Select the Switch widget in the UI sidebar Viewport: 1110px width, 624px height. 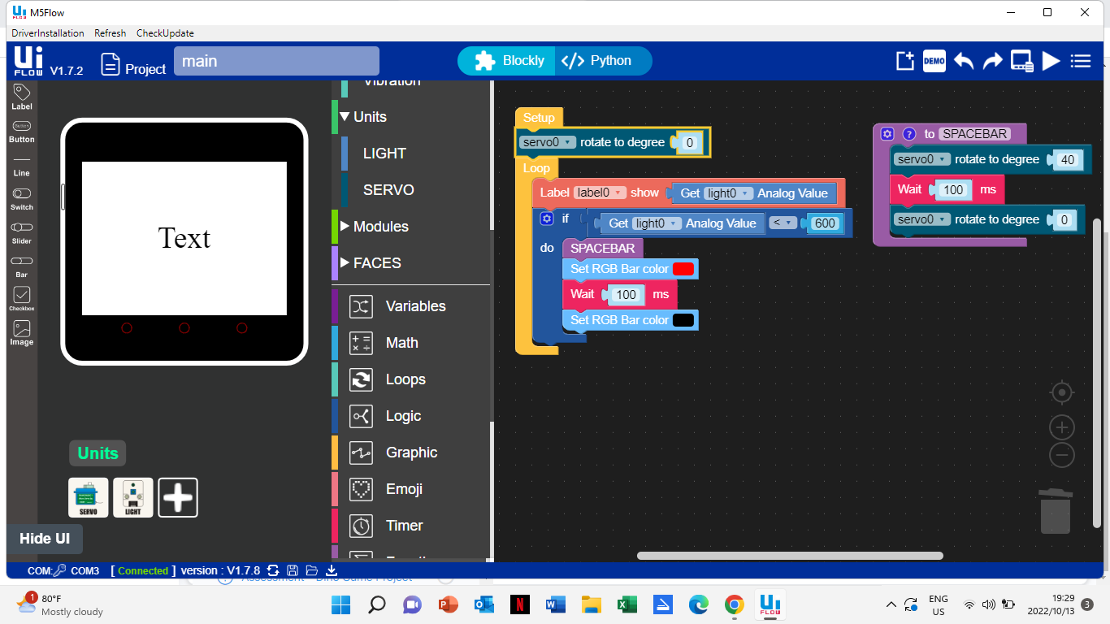[x=22, y=199]
